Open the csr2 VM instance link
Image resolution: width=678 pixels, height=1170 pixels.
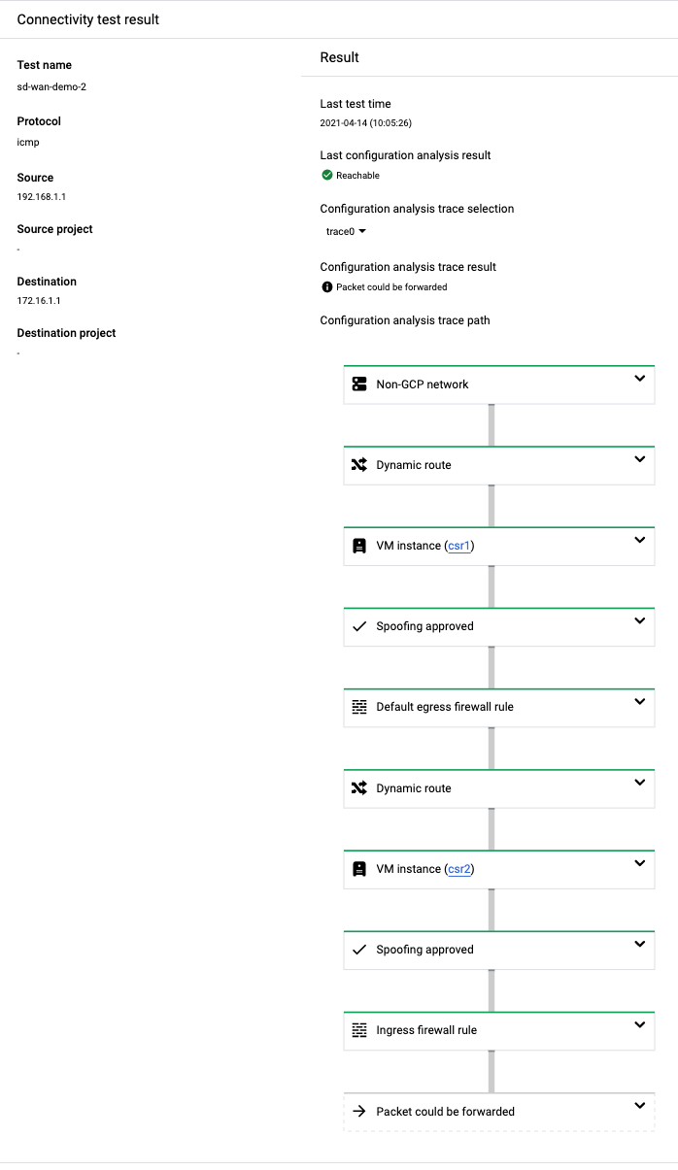pyautogui.click(x=458, y=869)
